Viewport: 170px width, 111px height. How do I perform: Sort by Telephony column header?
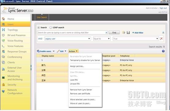tap(125, 56)
